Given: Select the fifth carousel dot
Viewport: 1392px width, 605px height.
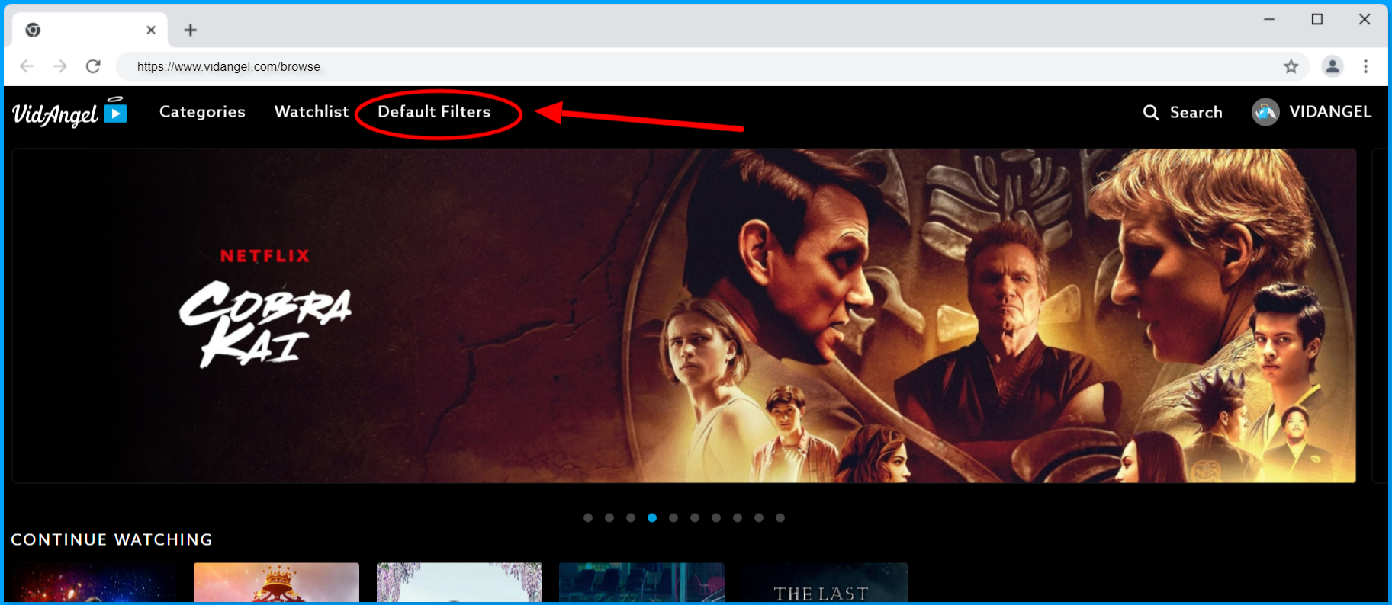Looking at the screenshot, I should [673, 517].
